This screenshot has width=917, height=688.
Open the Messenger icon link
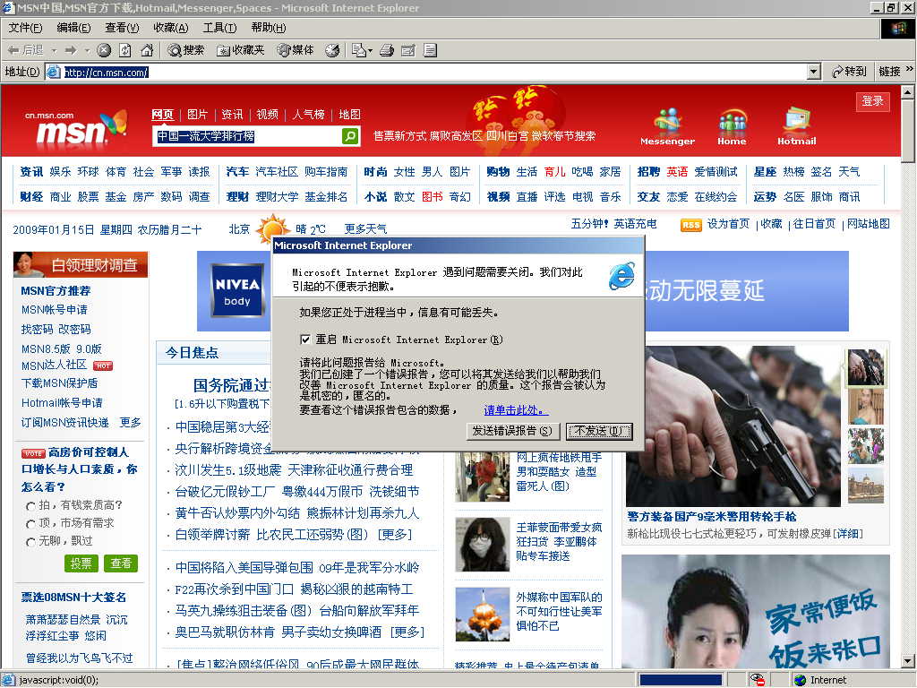[667, 126]
